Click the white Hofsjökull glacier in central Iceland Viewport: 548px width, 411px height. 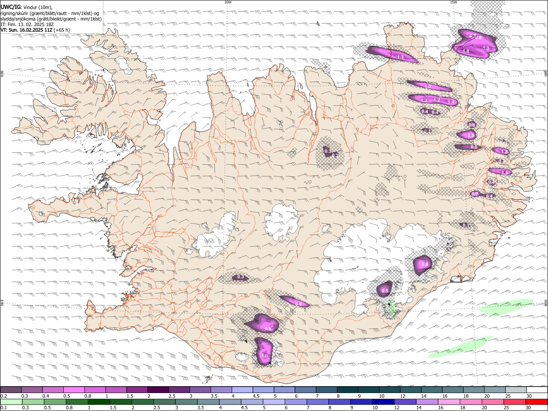click(282, 222)
